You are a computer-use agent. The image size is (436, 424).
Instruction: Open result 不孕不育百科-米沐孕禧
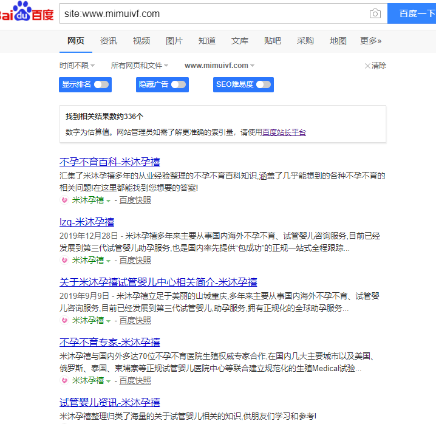click(110, 162)
